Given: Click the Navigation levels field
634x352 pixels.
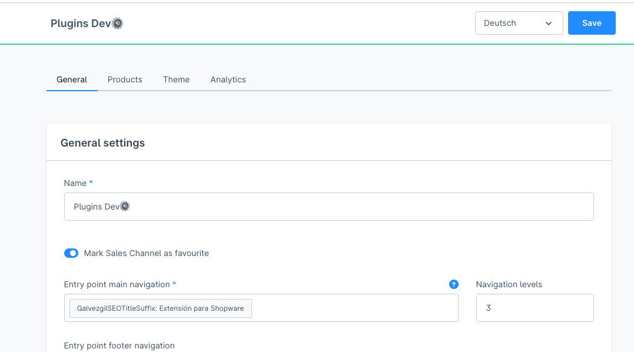Looking at the screenshot, I should [x=535, y=308].
